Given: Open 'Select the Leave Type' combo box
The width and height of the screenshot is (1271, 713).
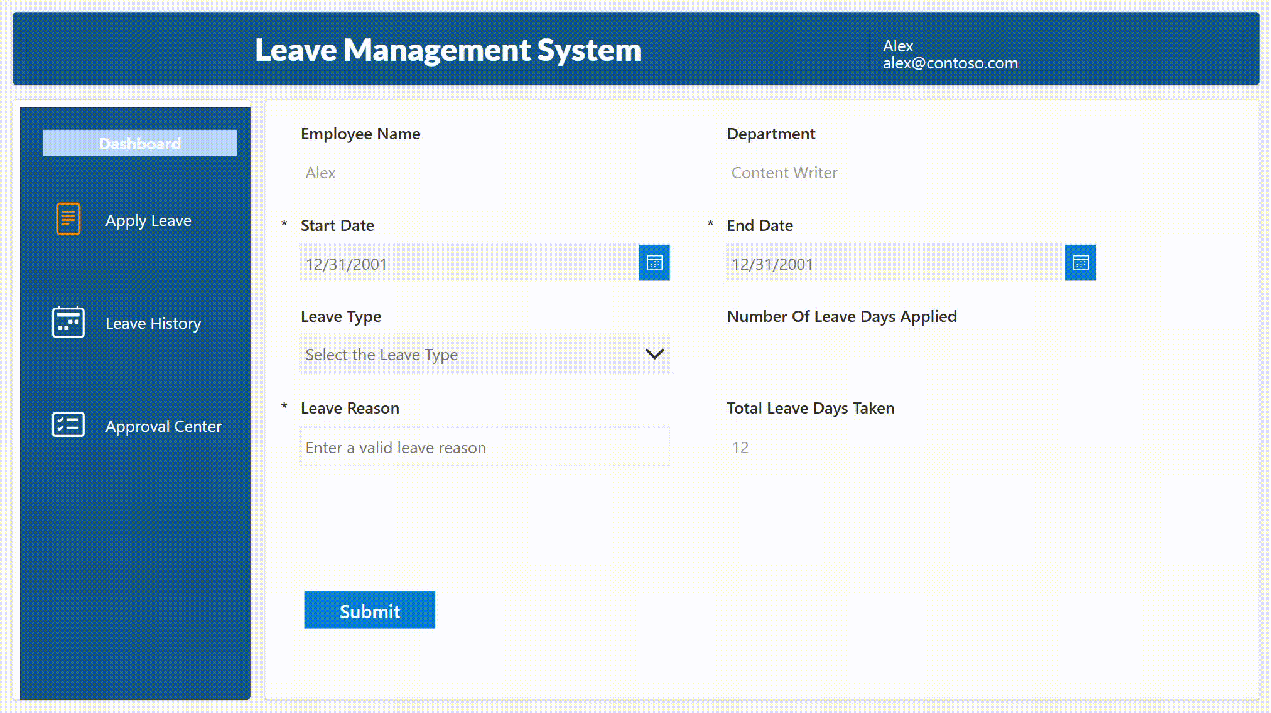Looking at the screenshot, I should coord(485,354).
